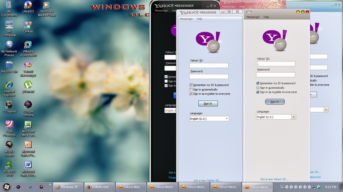The image size is (343, 192).
Task: Click the Picachu 2010 desktop icon
Action: [9, 169]
